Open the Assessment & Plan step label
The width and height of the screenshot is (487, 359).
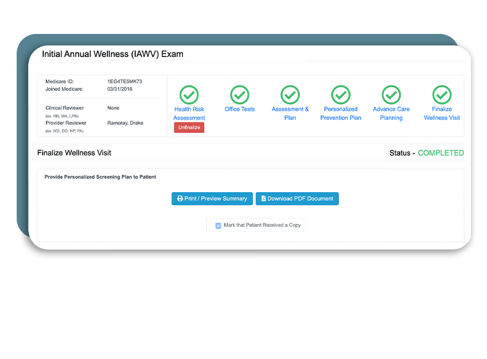(290, 113)
